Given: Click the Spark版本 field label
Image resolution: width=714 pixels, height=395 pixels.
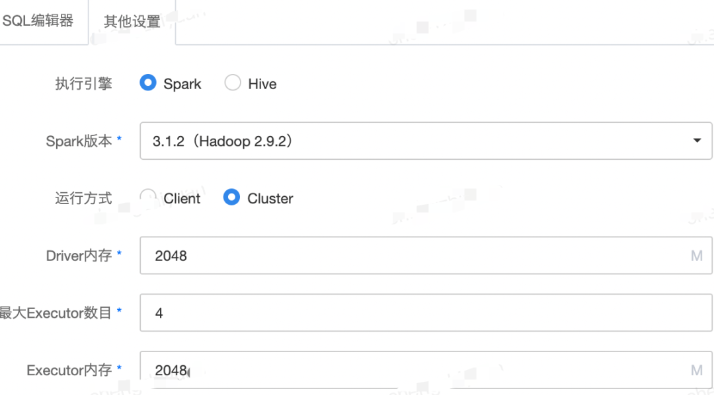Looking at the screenshot, I should coord(79,141).
